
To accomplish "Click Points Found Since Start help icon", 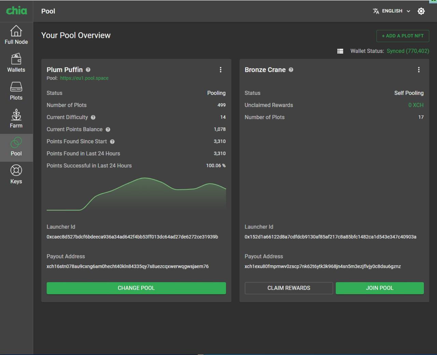I will (112, 142).
